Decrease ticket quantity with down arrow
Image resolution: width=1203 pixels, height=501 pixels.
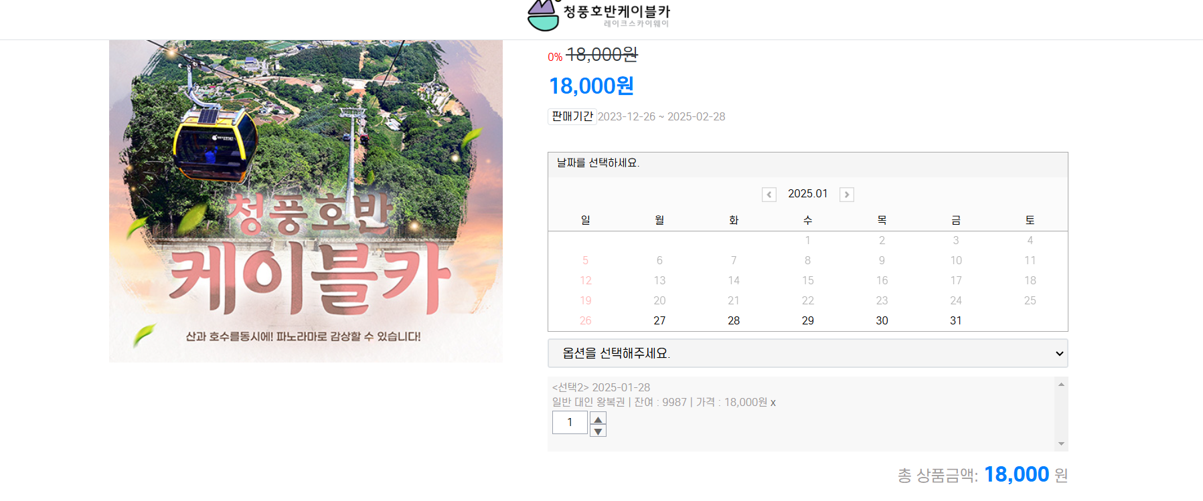(598, 431)
